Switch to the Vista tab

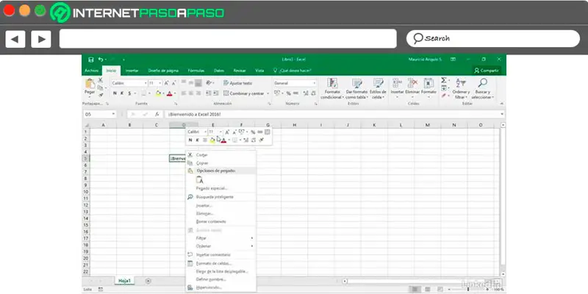(259, 71)
